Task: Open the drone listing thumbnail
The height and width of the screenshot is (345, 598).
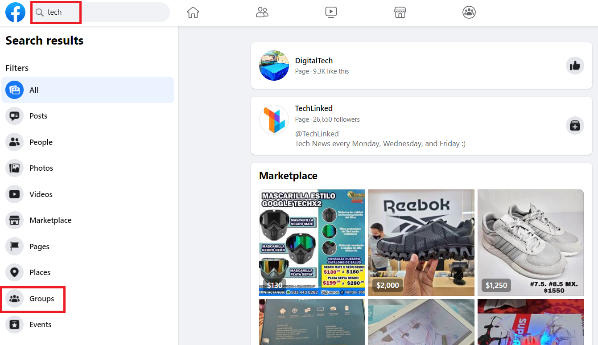Action: 531,322
